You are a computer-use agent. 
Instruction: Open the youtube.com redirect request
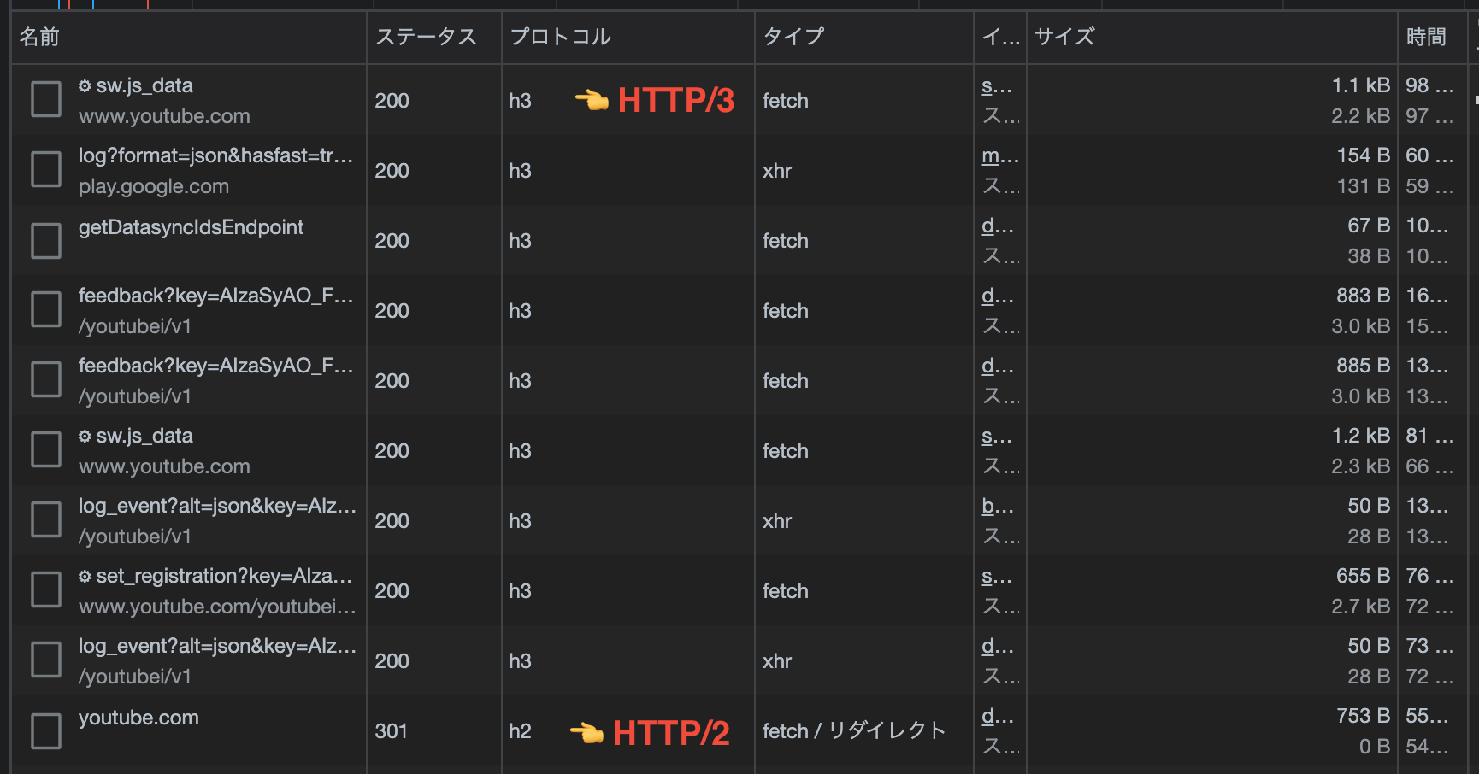point(138,718)
